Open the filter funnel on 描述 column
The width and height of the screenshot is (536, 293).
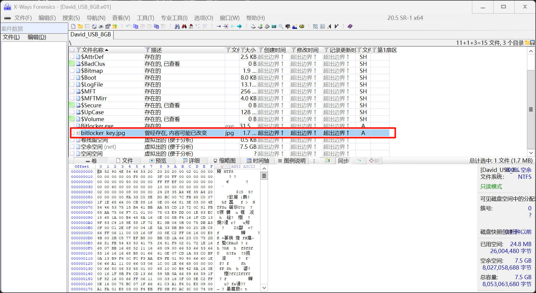147,50
